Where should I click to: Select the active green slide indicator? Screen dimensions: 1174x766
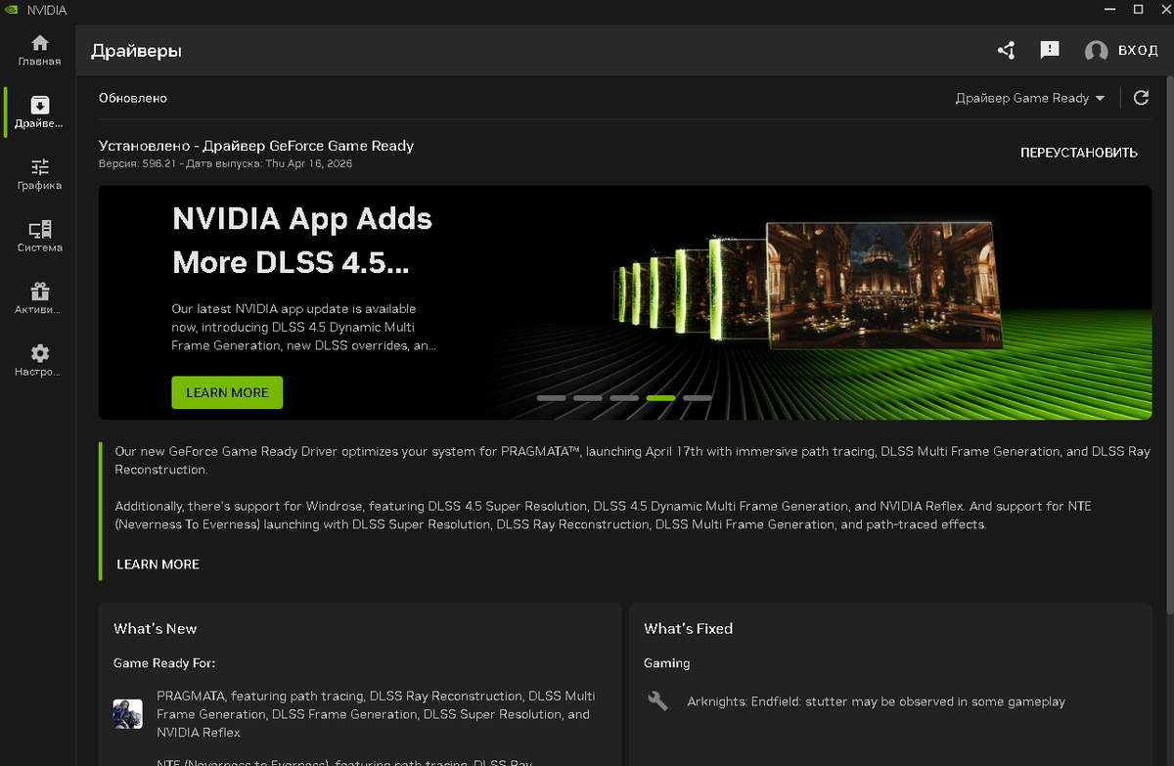click(661, 398)
